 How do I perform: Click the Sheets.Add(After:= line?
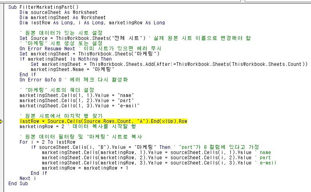point(169,64)
